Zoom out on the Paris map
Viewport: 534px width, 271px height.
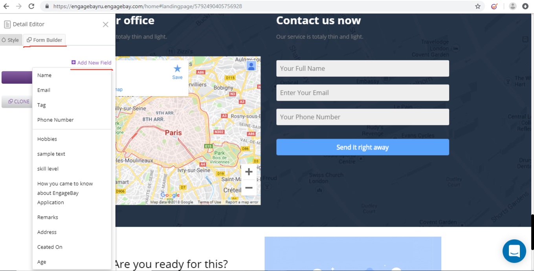(x=249, y=188)
